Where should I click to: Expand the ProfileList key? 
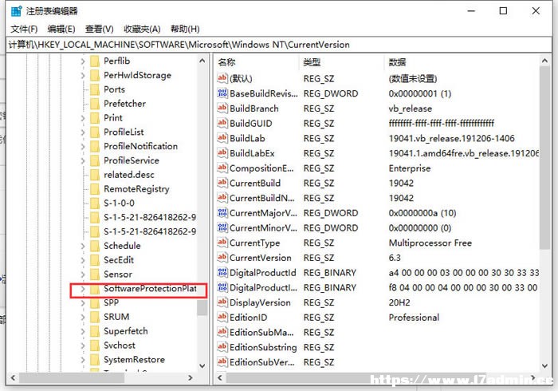tap(83, 132)
